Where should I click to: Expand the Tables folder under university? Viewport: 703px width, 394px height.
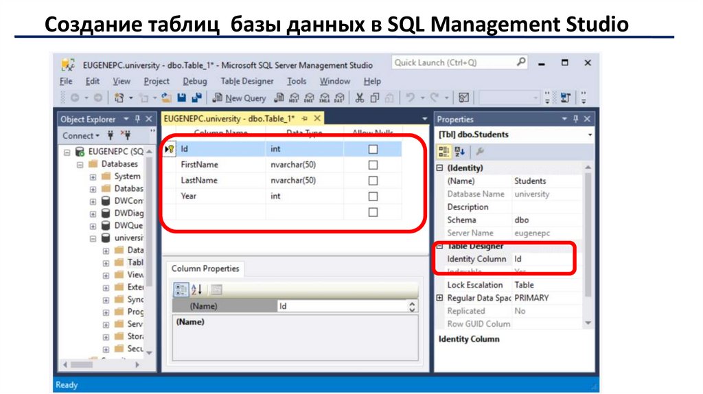[106, 263]
